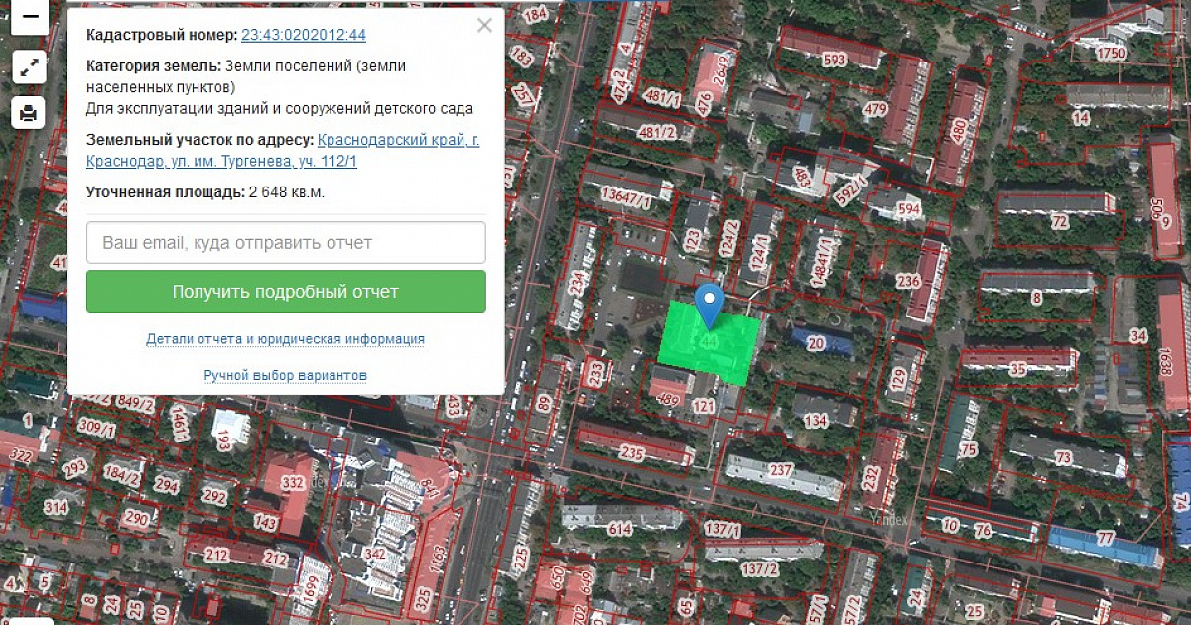Select parcel labeled 614
The height and width of the screenshot is (625, 1191).
tap(619, 529)
